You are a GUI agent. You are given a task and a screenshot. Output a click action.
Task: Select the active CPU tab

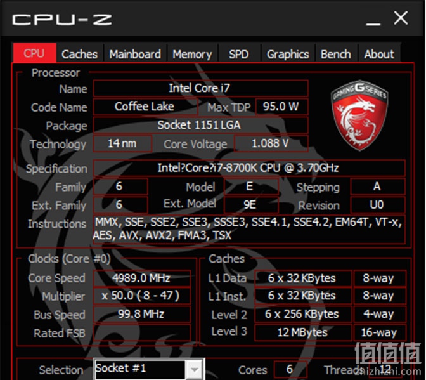(34, 53)
